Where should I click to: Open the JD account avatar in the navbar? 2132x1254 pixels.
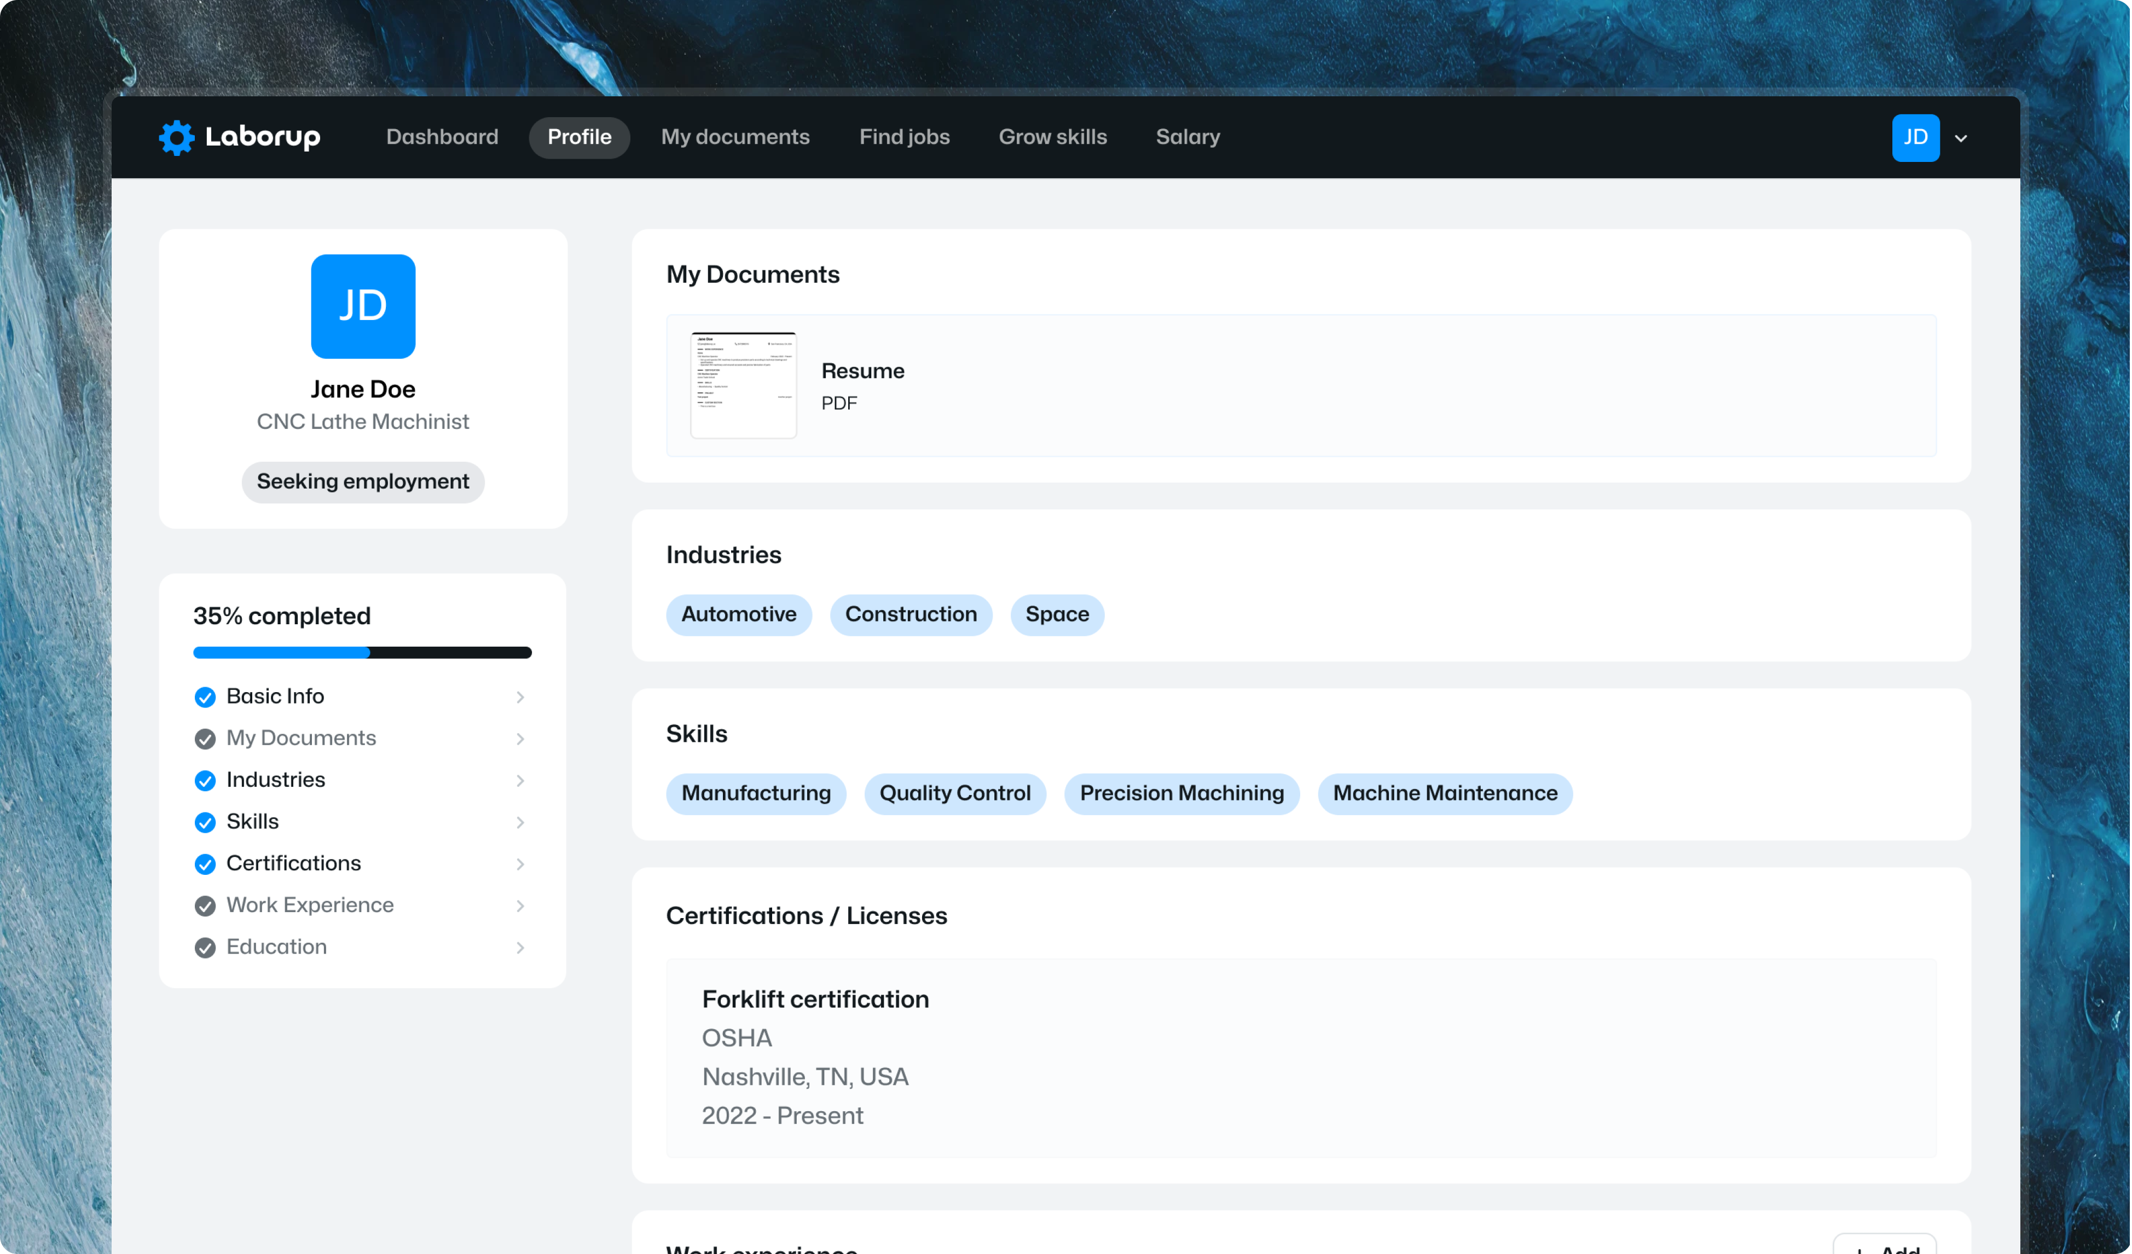(x=1915, y=137)
